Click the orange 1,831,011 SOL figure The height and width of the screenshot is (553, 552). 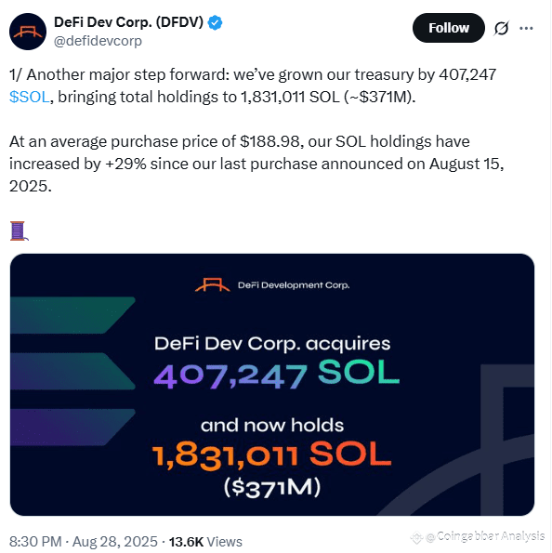pos(271,455)
